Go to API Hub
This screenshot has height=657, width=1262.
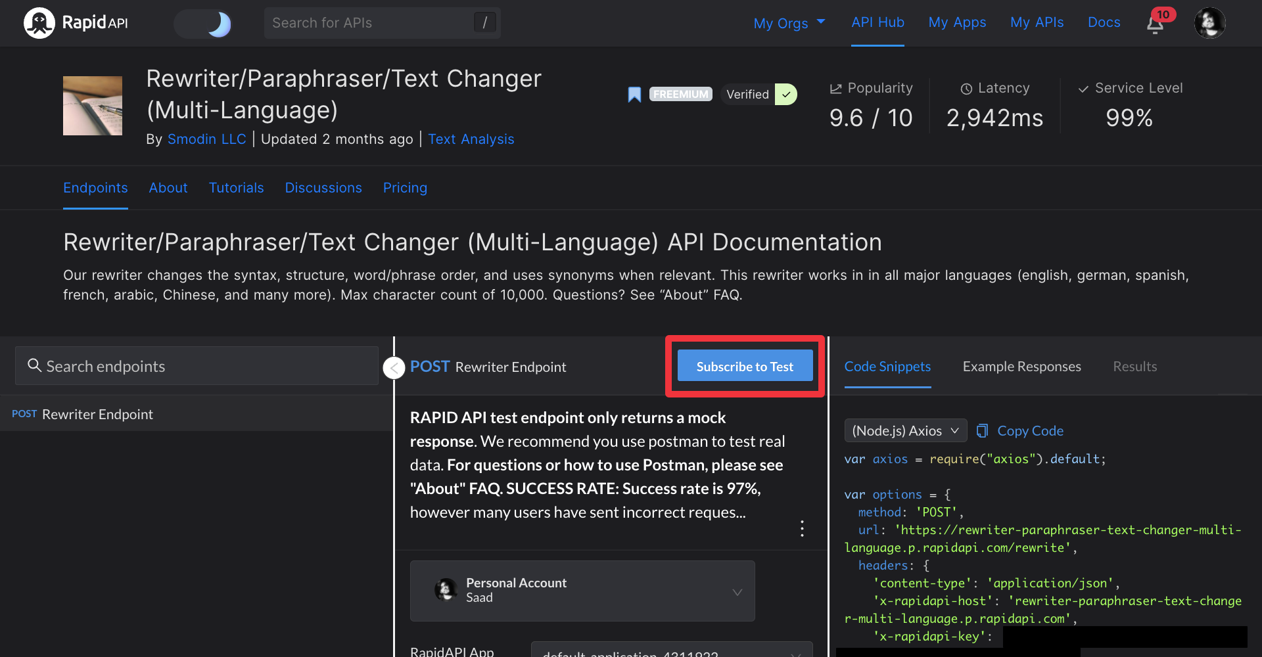[x=877, y=22]
